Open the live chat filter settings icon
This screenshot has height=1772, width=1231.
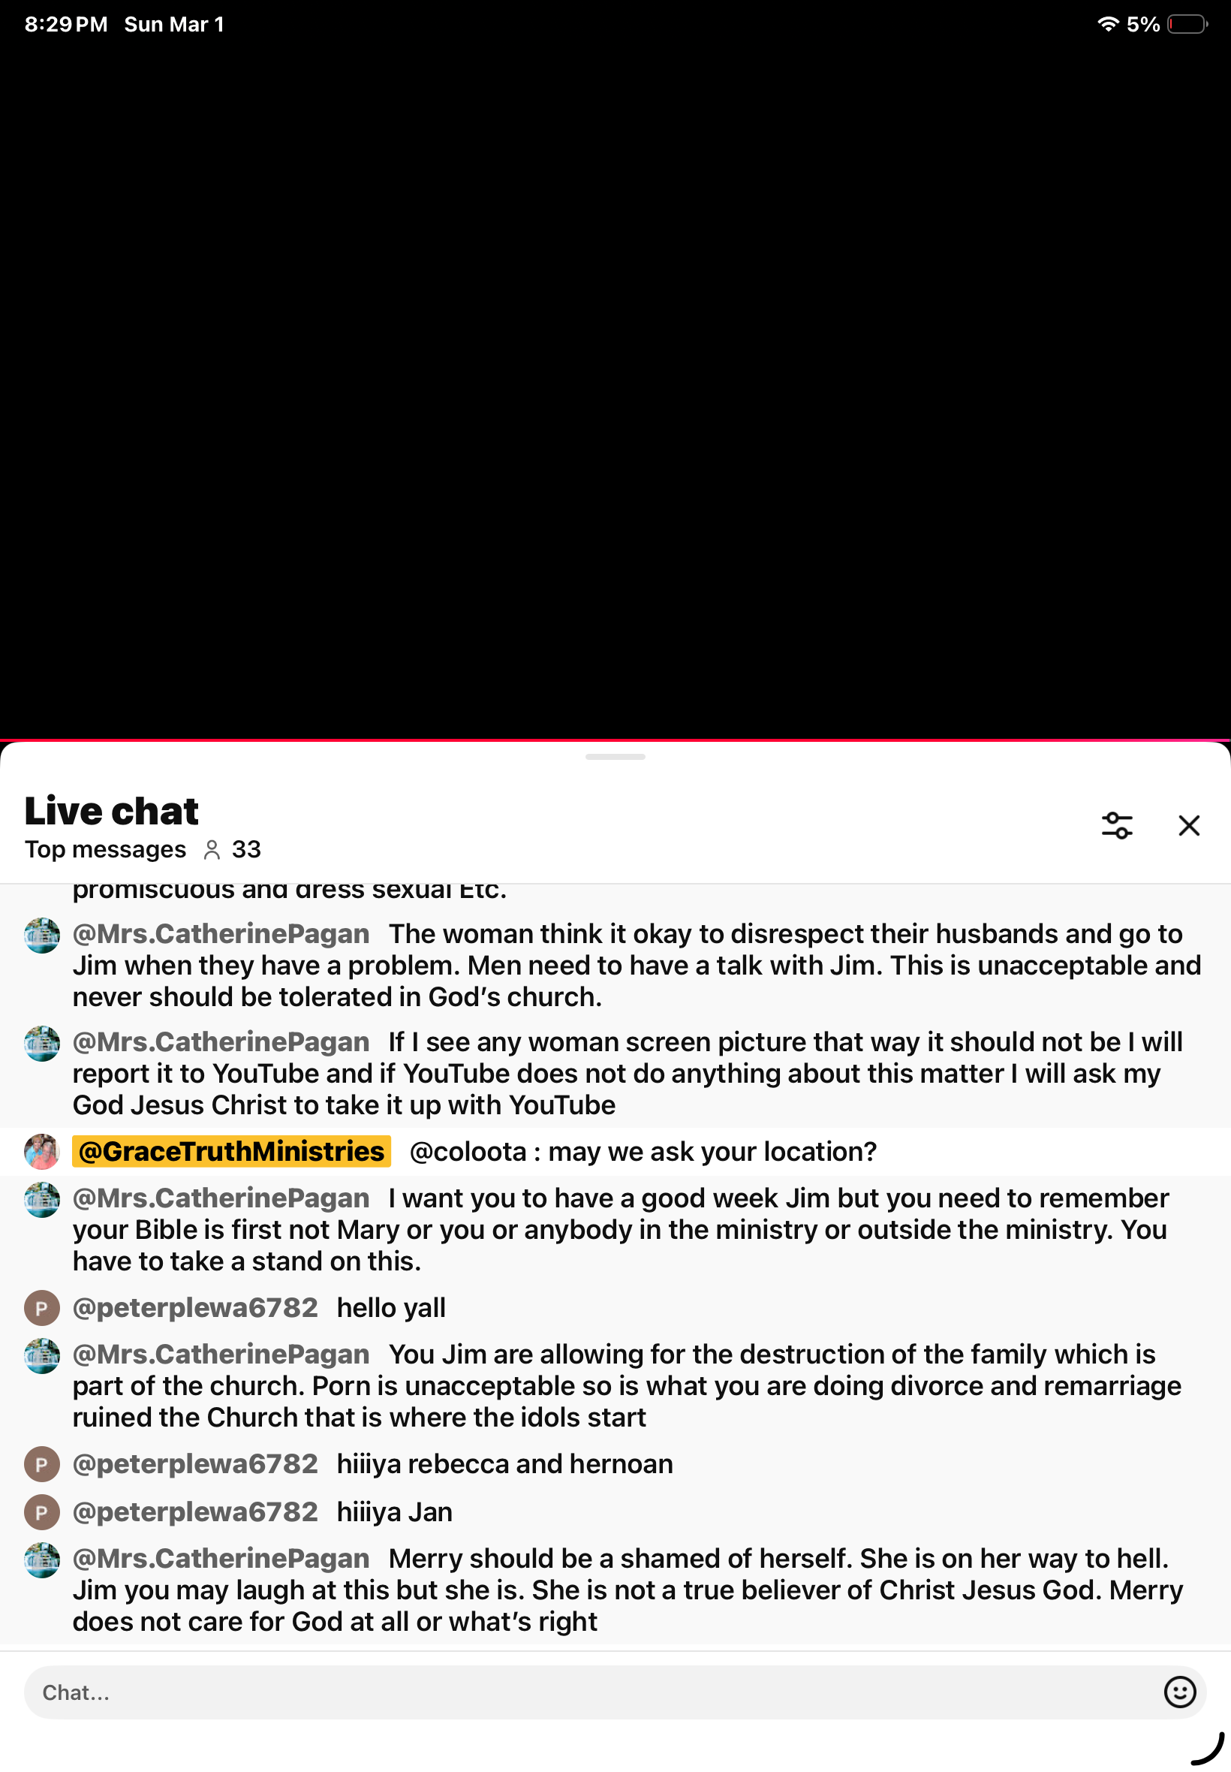(1116, 825)
